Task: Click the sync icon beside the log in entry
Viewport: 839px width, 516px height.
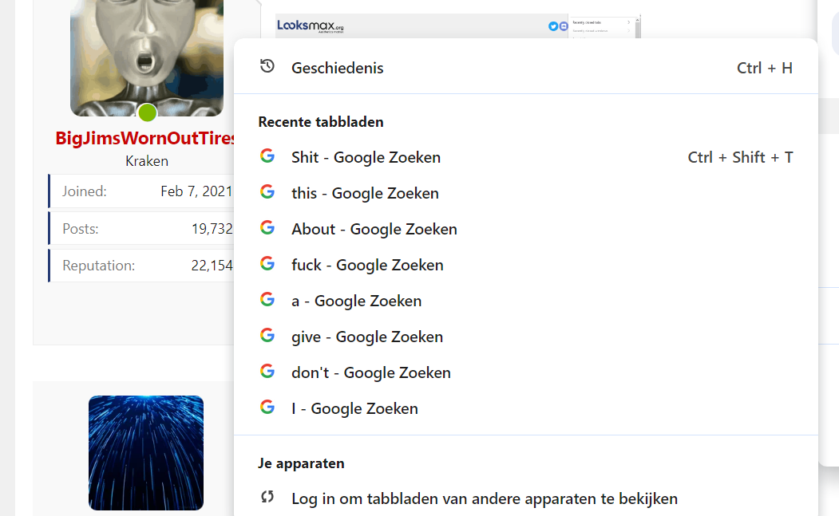Action: click(267, 498)
